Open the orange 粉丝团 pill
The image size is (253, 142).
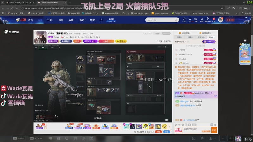(77, 41)
